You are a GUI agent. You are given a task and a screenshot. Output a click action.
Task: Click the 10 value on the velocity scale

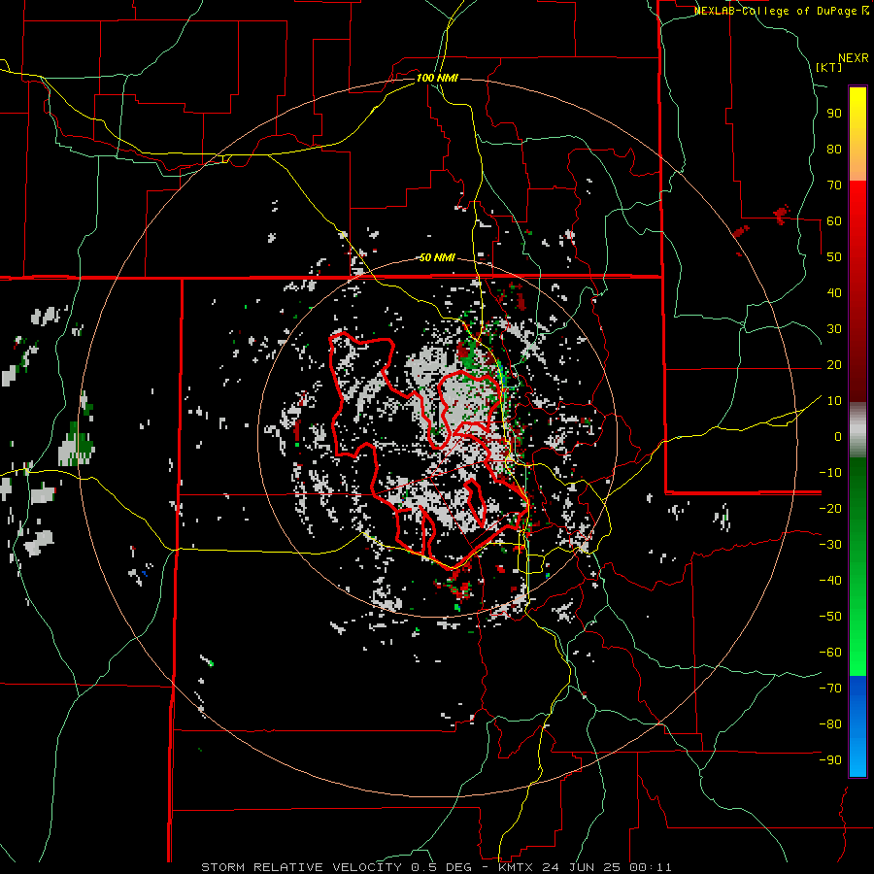[x=834, y=401]
